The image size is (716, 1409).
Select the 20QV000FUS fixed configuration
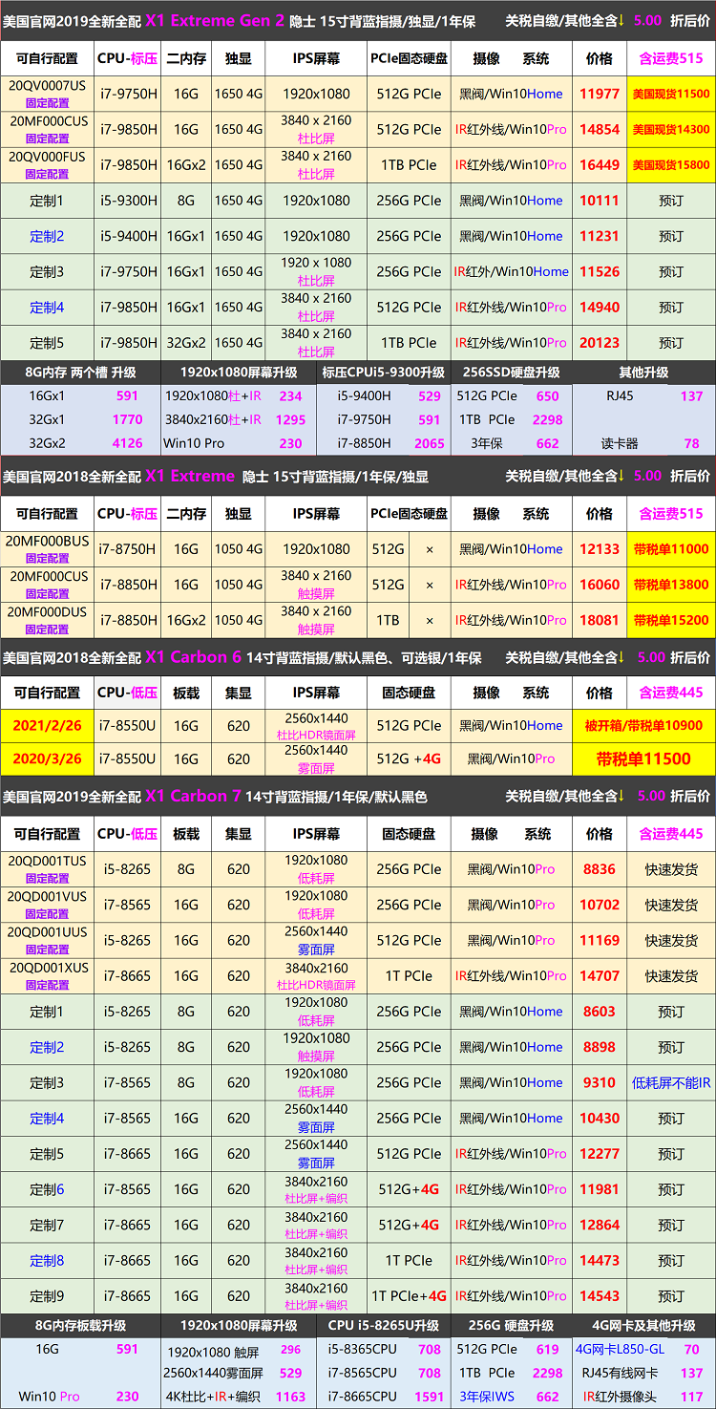click(47, 163)
